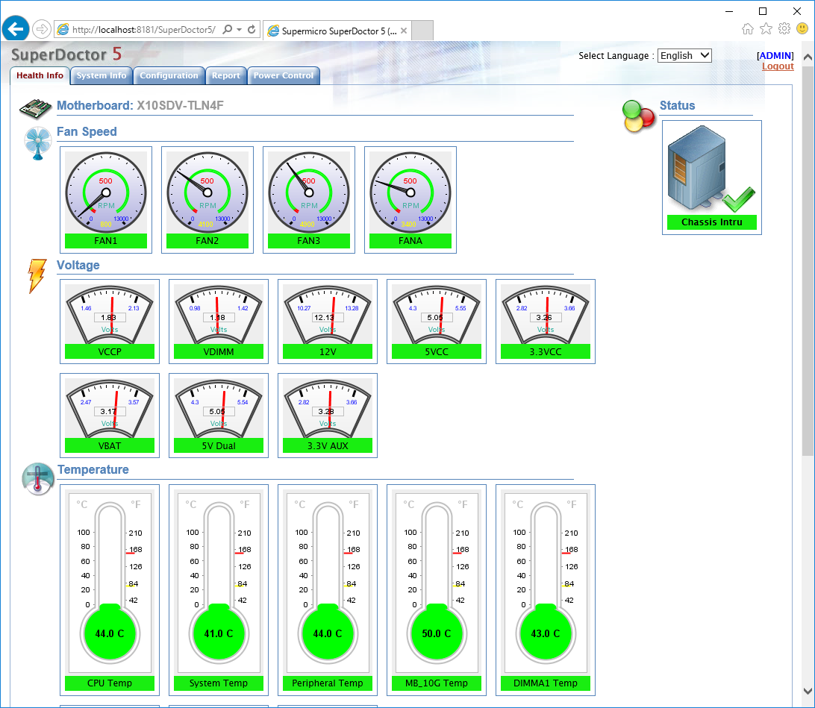Open the browser Tools gear icon
The image size is (815, 708).
coord(784,29)
